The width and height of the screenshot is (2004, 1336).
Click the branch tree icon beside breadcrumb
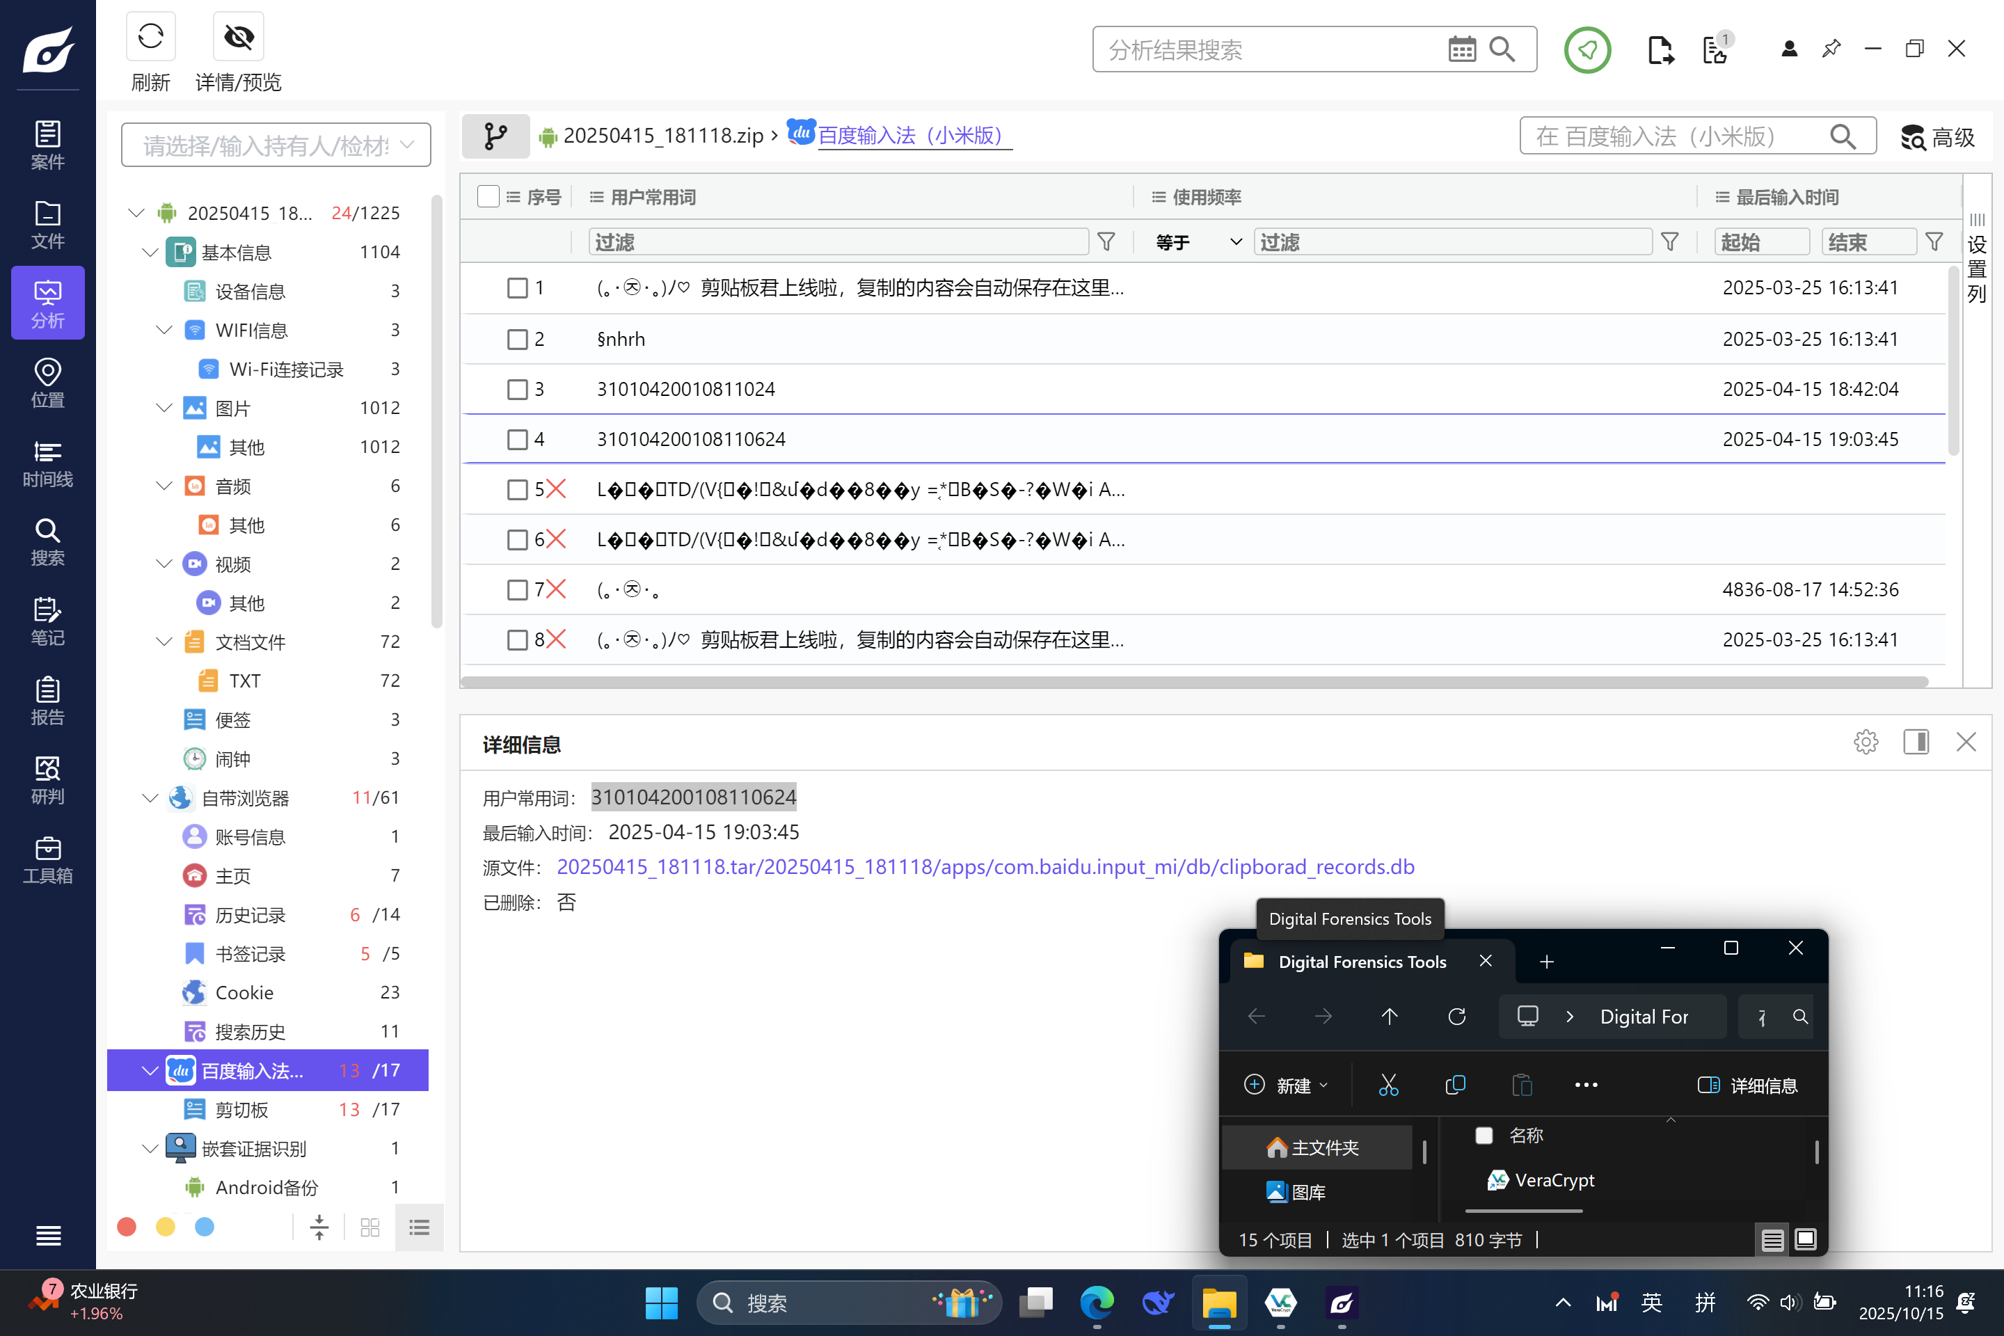pos(495,136)
